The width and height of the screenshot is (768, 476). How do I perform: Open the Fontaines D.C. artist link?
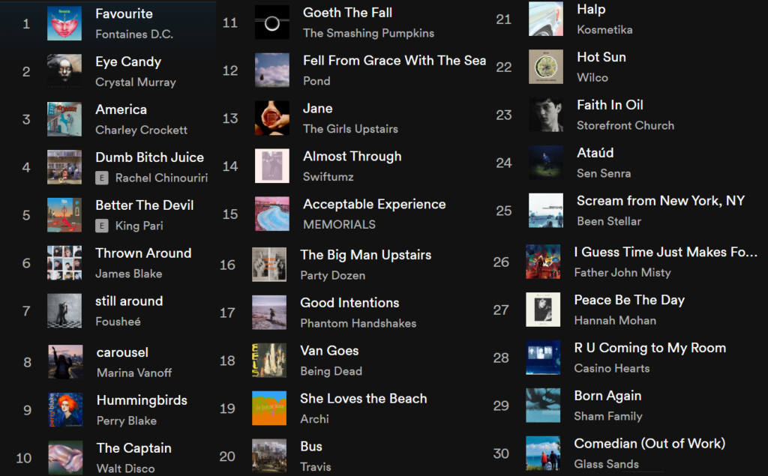tap(133, 34)
